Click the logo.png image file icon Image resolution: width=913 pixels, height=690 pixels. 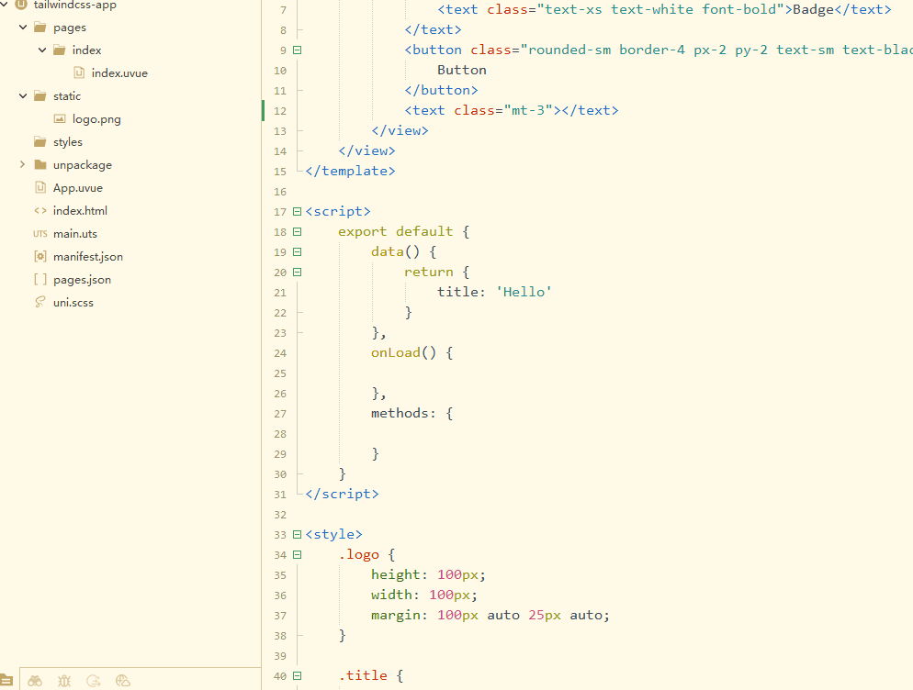[60, 119]
